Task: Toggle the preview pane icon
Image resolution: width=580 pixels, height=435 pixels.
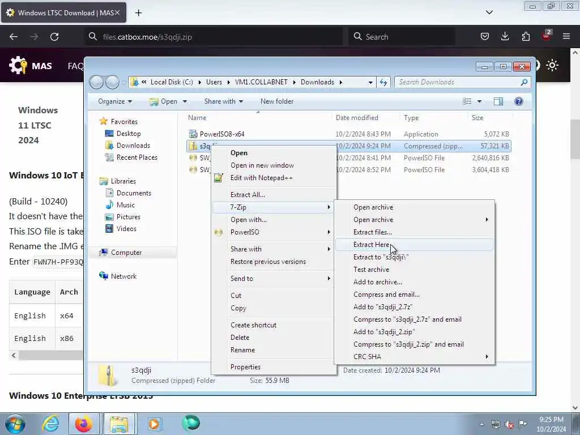Action: point(498,101)
